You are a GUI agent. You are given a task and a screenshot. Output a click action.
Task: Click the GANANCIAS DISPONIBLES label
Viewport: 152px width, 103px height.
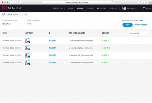pyautogui.click(x=131, y=20)
